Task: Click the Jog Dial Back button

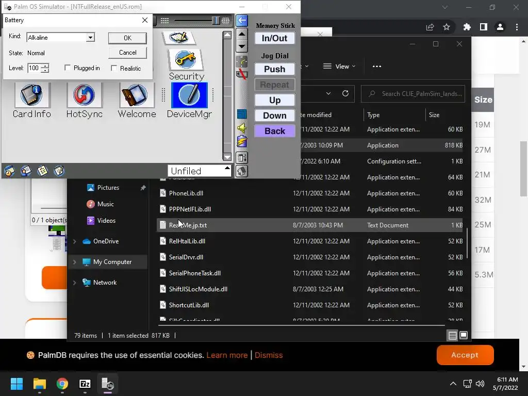Action: (x=274, y=131)
